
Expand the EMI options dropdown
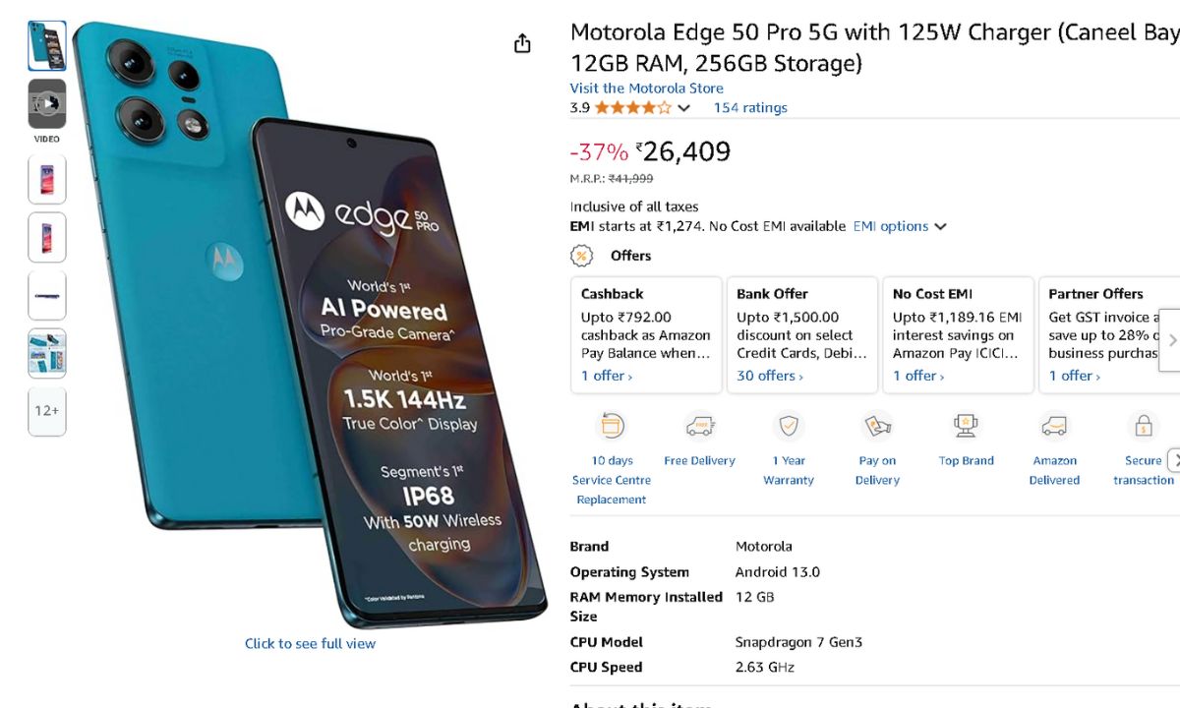click(899, 226)
